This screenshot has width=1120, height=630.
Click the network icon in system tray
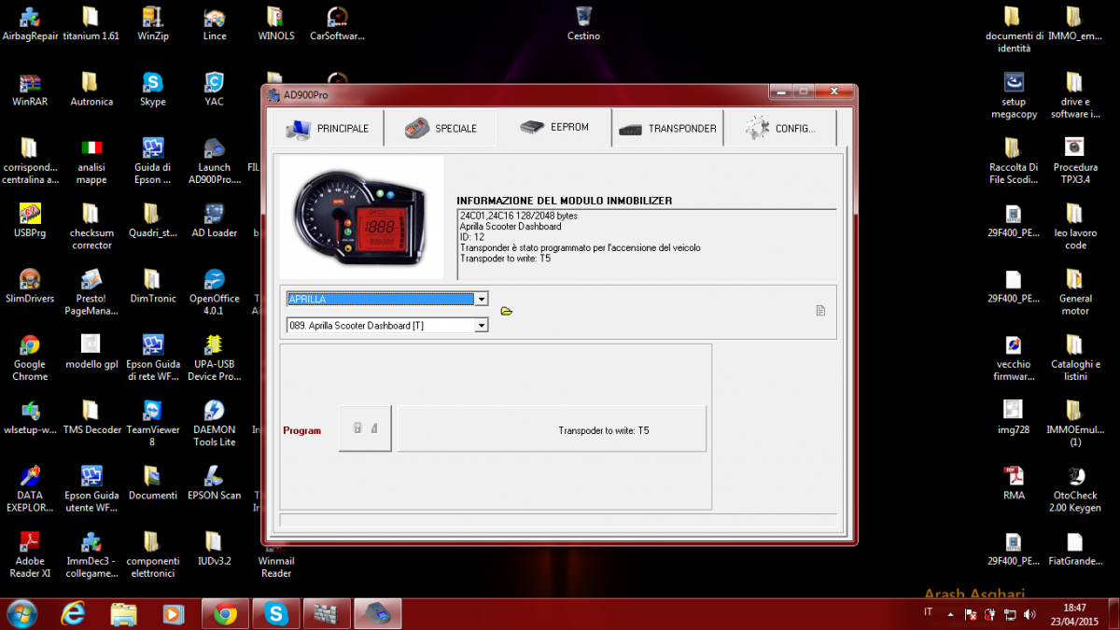[1011, 615]
